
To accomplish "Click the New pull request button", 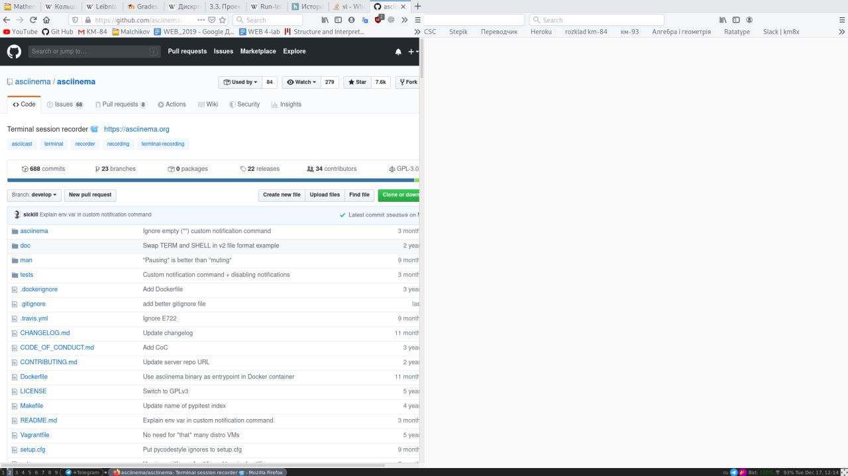I will 91,195.
